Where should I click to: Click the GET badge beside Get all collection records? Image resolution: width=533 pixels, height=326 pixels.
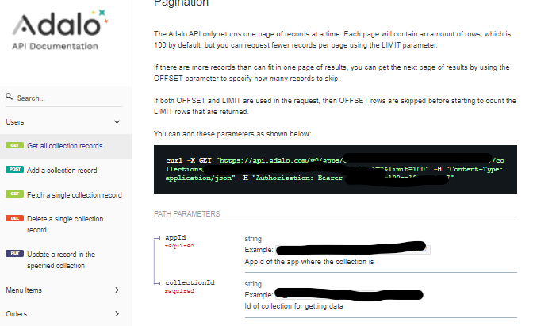click(14, 145)
